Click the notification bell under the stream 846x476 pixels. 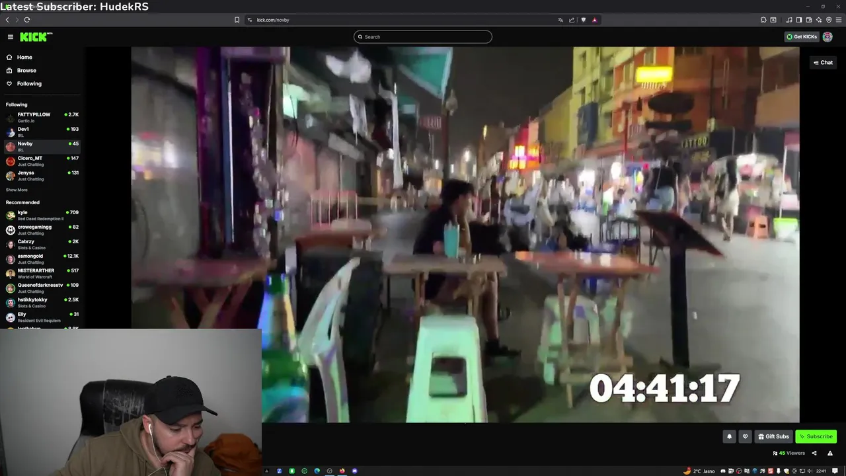tap(730, 436)
